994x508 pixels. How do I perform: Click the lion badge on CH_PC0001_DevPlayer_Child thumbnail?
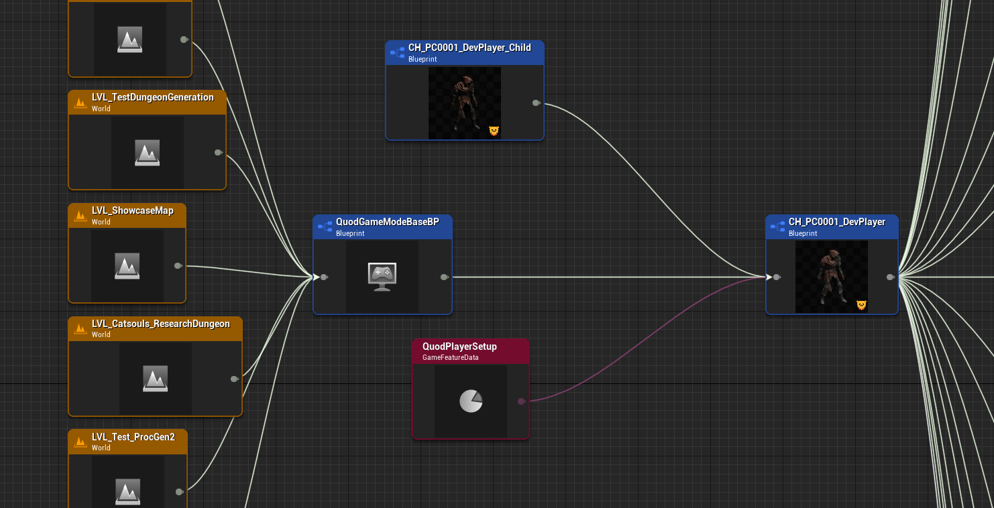click(x=494, y=131)
